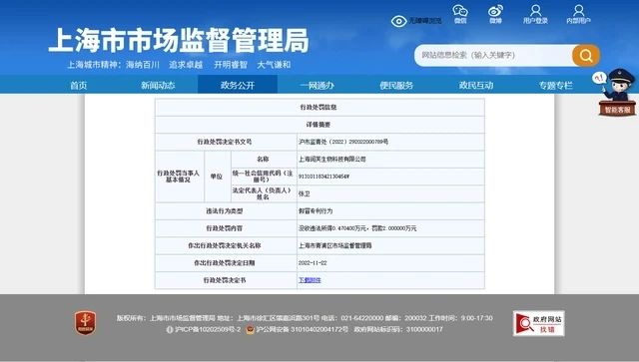639x362 pixels.
Task: Click the legal representative name 张卫
Action: pos(304,193)
